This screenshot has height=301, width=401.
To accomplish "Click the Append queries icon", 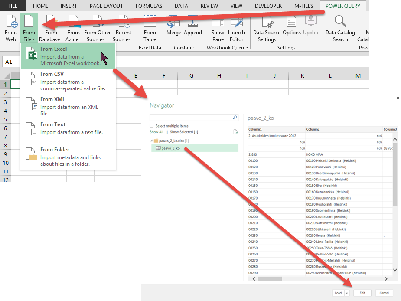I will click(x=193, y=26).
